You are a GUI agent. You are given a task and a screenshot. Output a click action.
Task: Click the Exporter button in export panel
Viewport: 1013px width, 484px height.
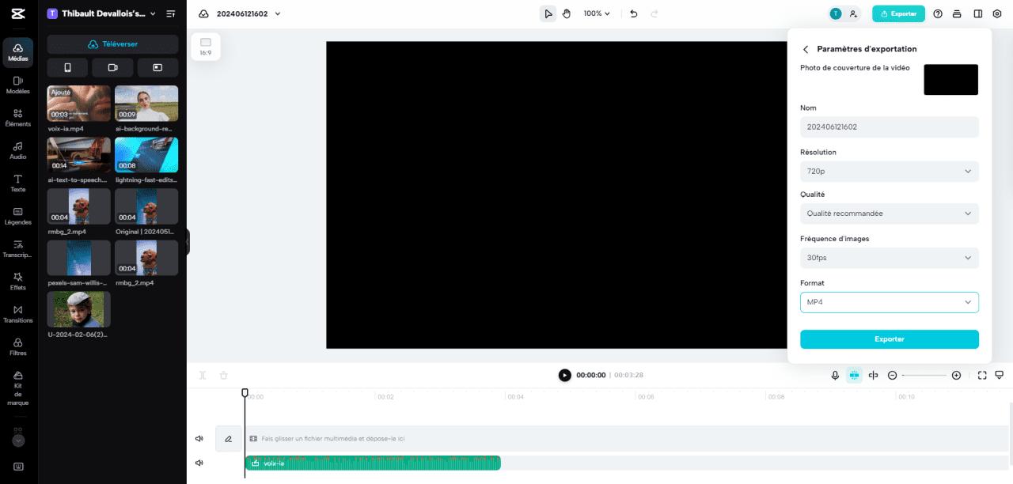890,339
